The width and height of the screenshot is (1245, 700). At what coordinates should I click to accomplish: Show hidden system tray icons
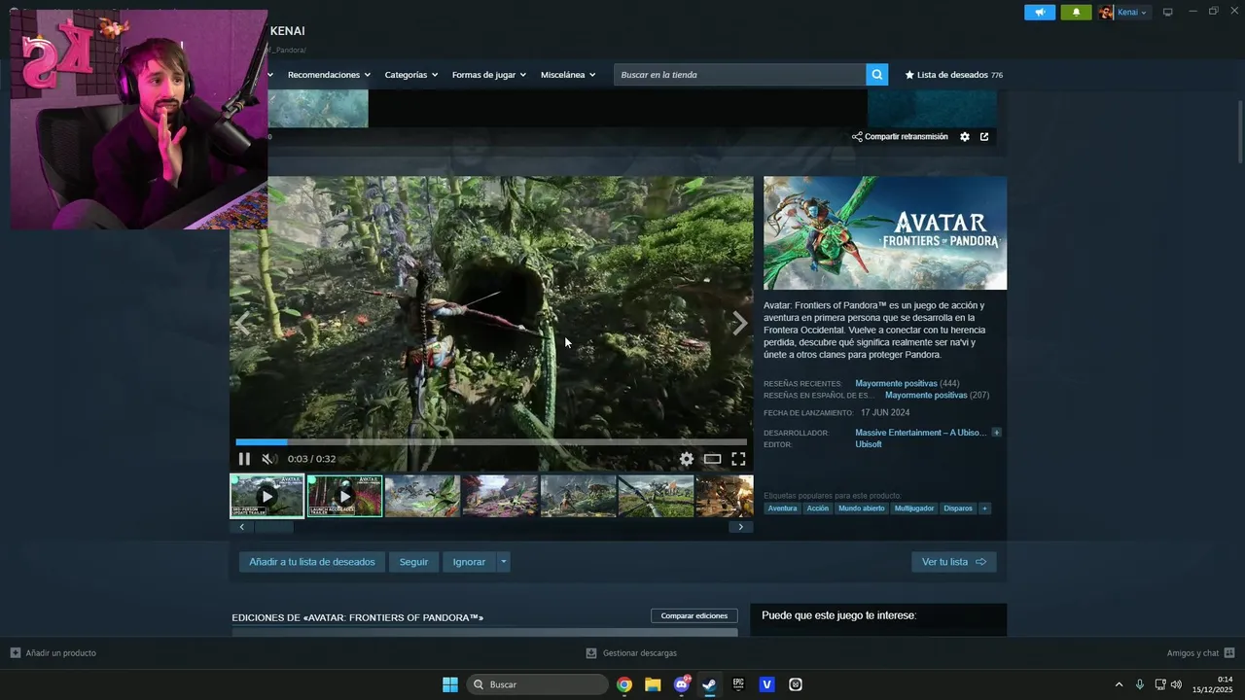pyautogui.click(x=1119, y=684)
